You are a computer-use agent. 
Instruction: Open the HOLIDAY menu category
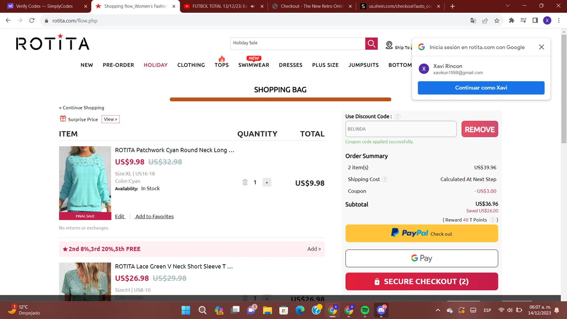click(155, 65)
